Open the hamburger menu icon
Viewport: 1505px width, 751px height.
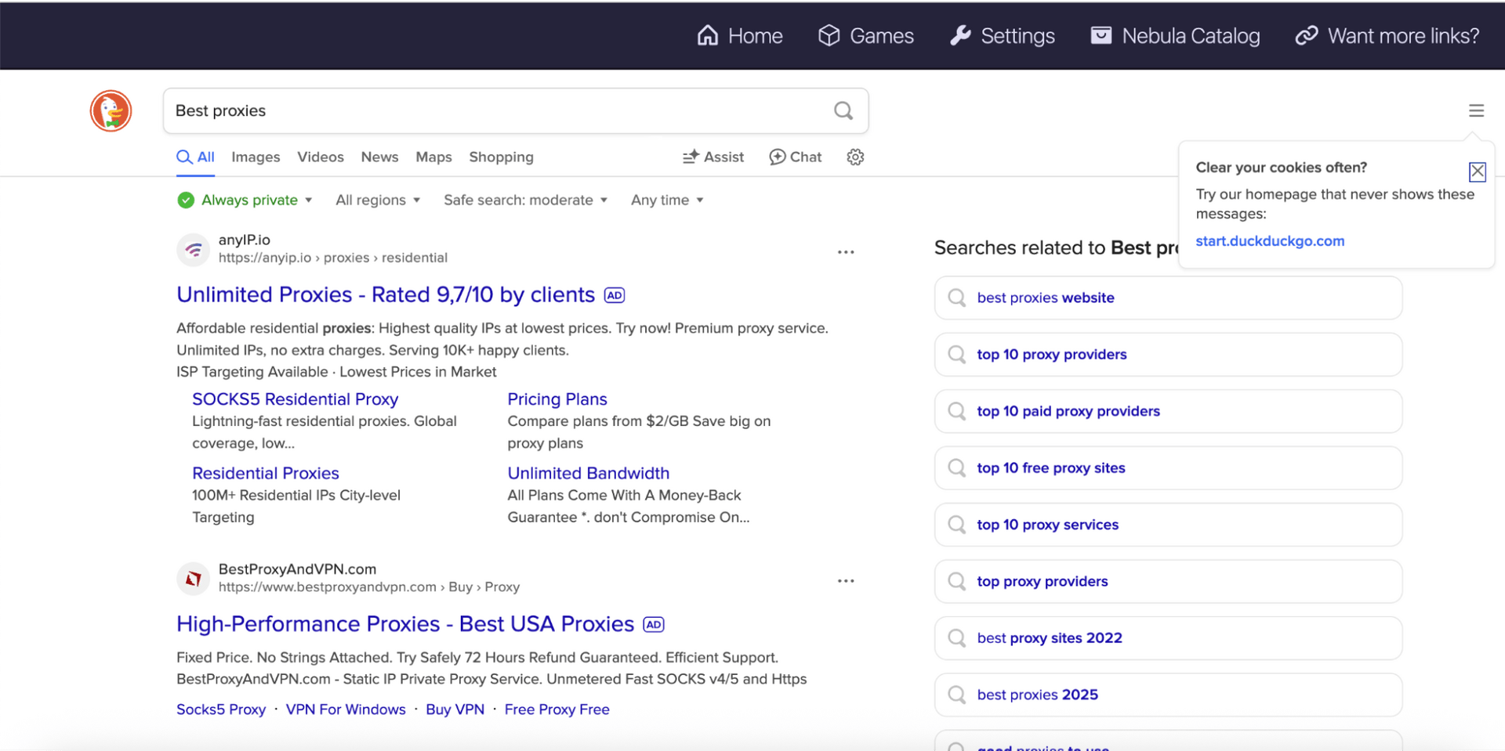pos(1476,110)
